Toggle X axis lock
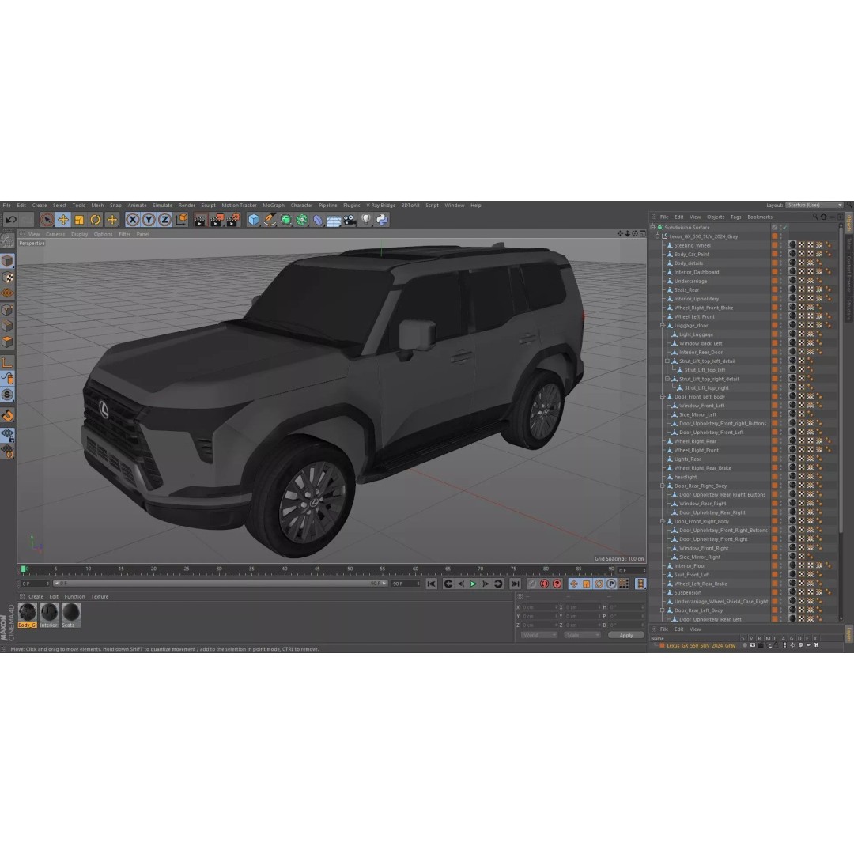This screenshot has width=854, height=854. coord(132,220)
